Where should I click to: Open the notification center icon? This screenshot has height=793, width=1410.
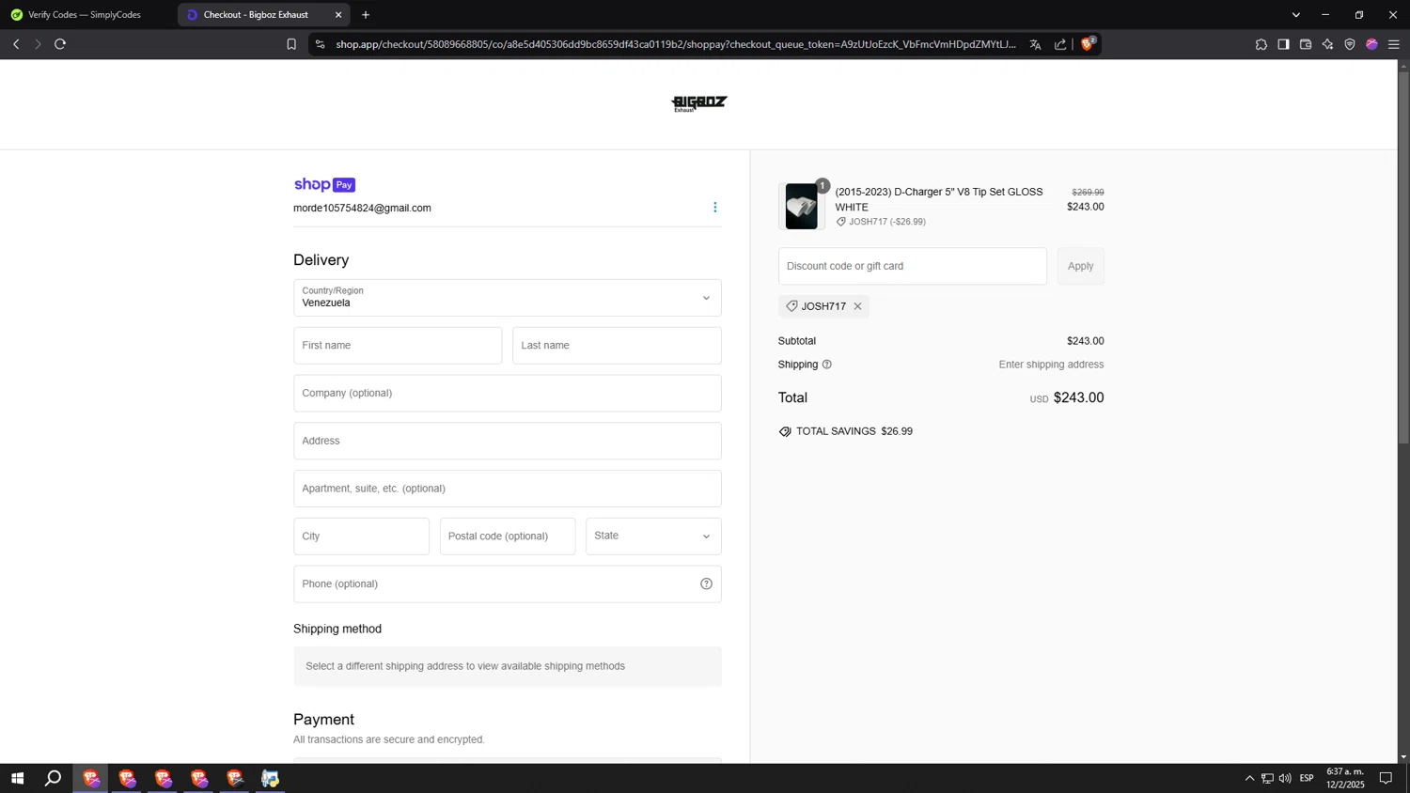(1386, 778)
